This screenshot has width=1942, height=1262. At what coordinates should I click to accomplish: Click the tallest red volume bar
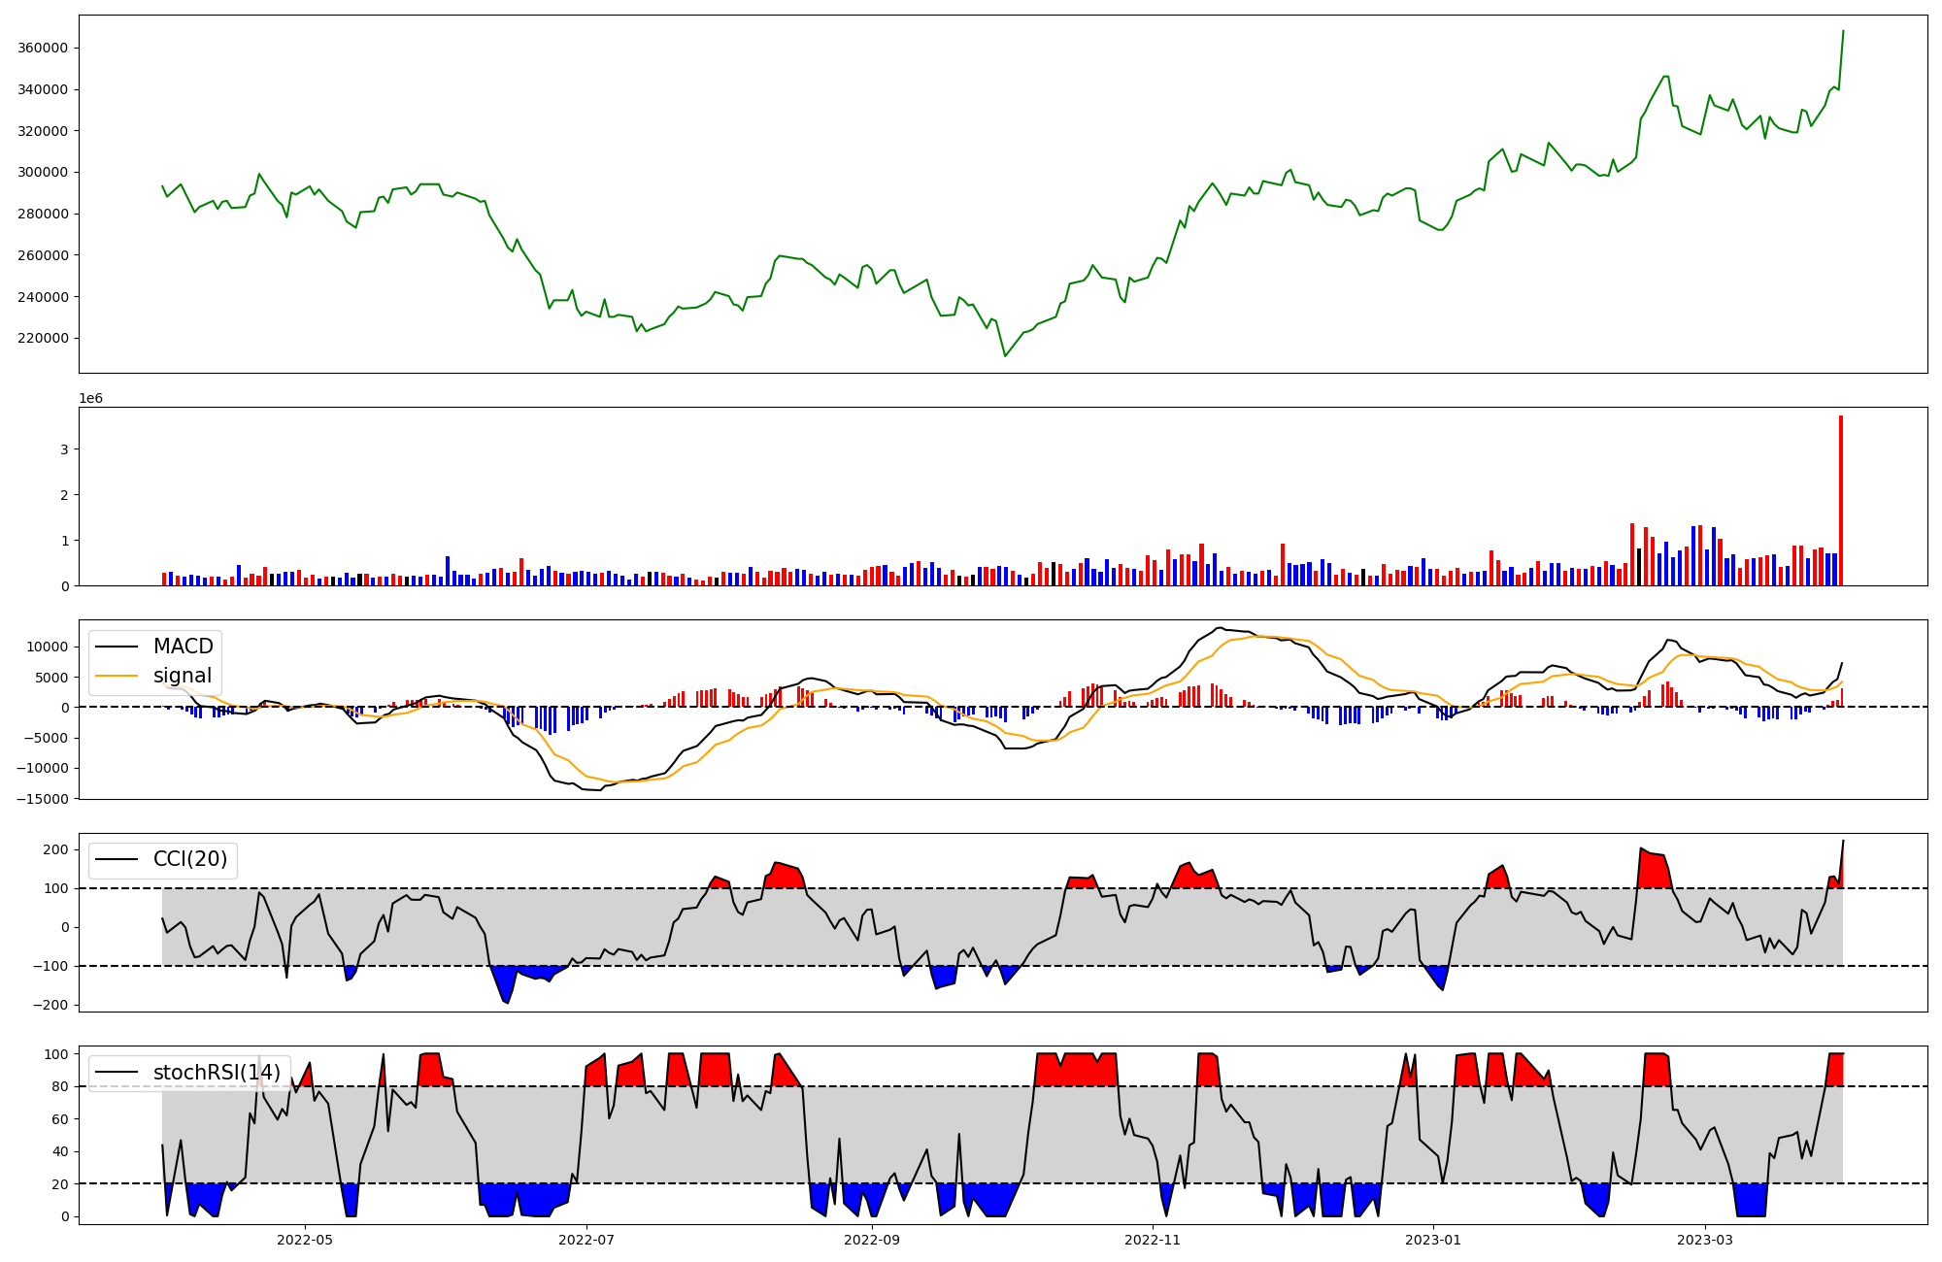point(1840,500)
